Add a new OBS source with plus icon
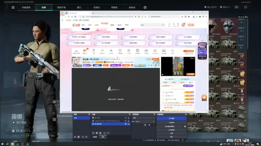This screenshot has width=261, height=146. (x=93, y=133)
